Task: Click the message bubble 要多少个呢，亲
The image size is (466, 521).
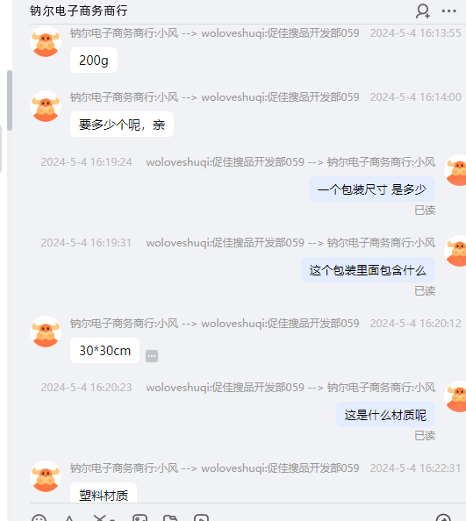Action: pos(122,125)
